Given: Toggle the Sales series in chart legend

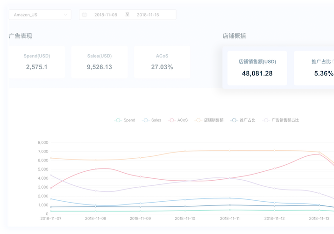Looking at the screenshot, I should [x=152, y=120].
